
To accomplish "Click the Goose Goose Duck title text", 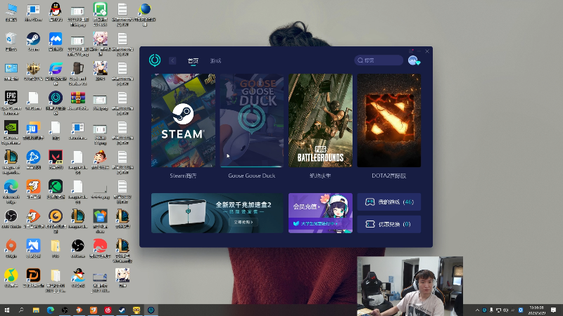I will click(252, 176).
